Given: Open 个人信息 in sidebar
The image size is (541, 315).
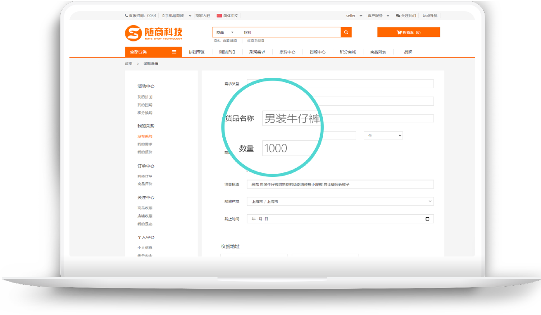Looking at the screenshot, I should (145, 247).
